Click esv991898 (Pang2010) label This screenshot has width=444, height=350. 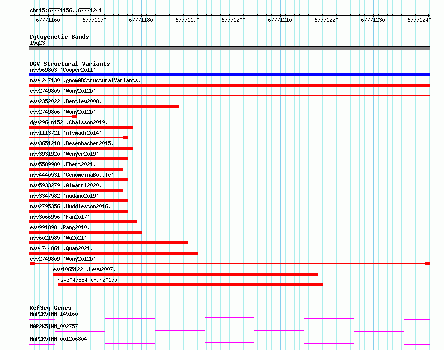60,227
